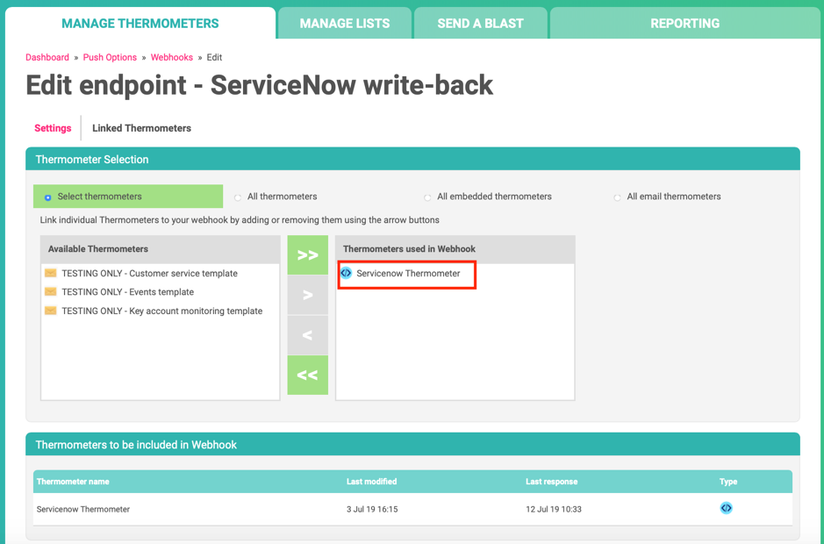Open the Push Options breadcrumb link

click(110, 57)
